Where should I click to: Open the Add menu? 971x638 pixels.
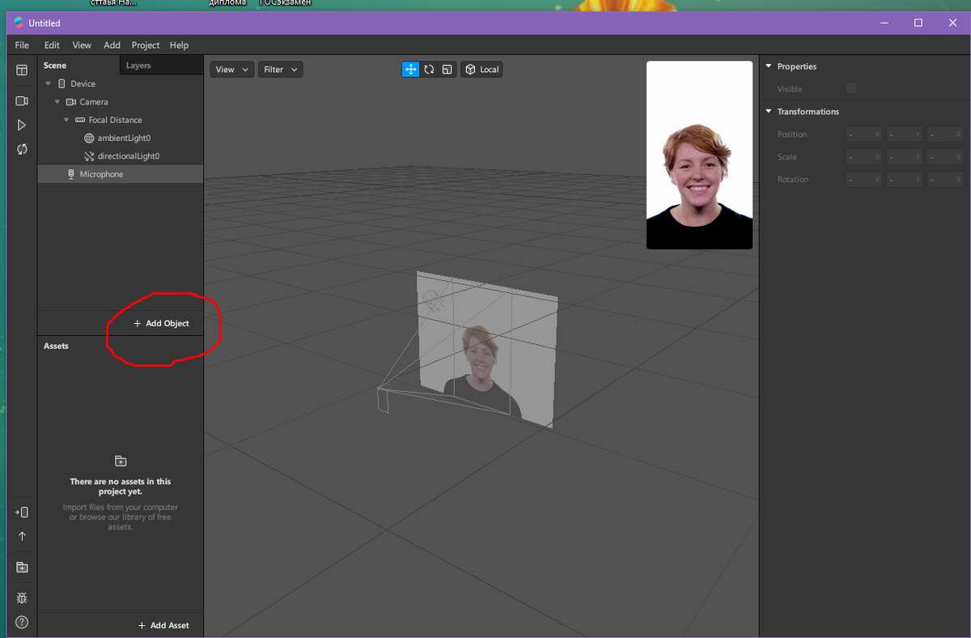[112, 45]
